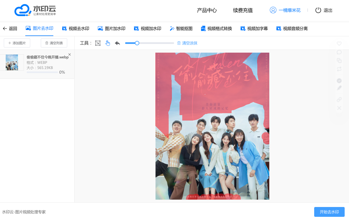Image resolution: width=349 pixels, height=219 pixels.
Task: Click the faint copy icon
Action: pyautogui.click(x=339, y=61)
